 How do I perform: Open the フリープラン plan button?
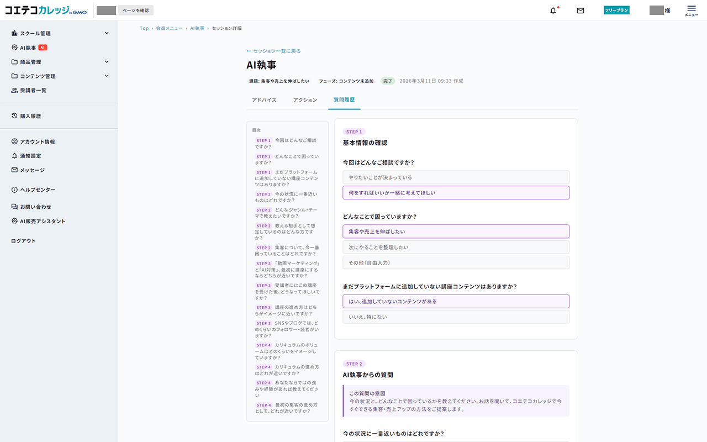coord(616,9)
